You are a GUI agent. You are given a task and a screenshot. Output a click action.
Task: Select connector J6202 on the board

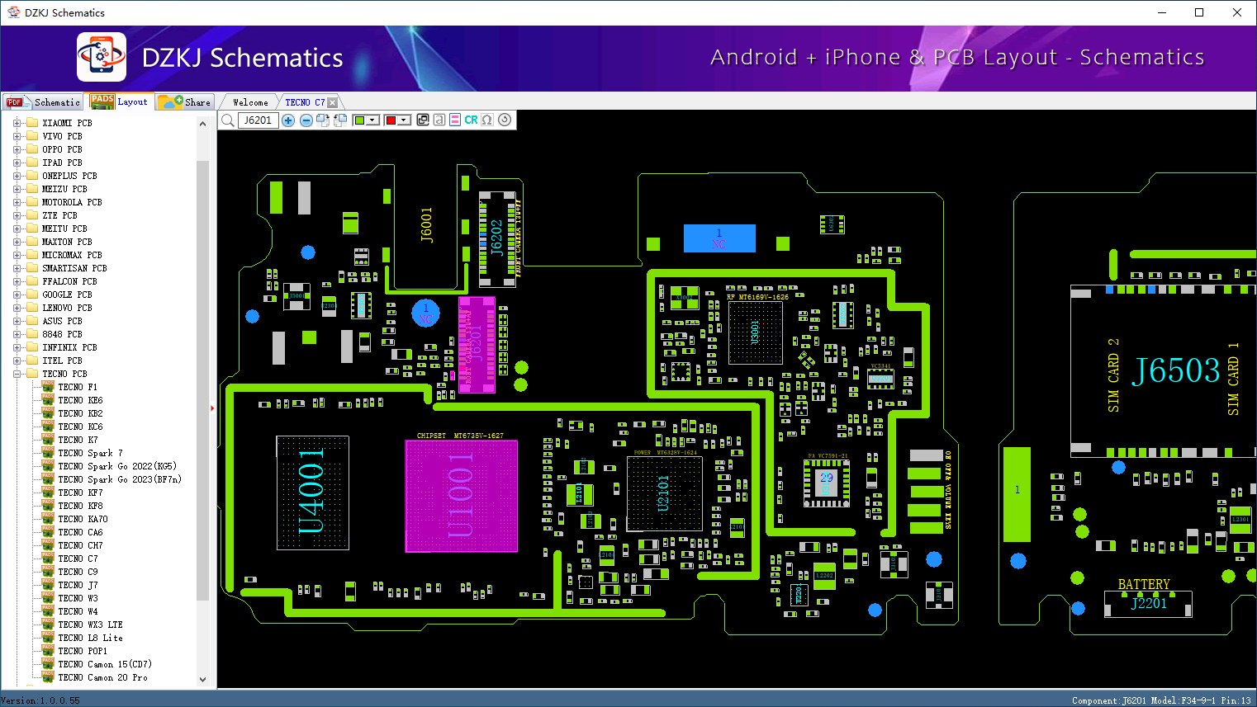tap(496, 238)
